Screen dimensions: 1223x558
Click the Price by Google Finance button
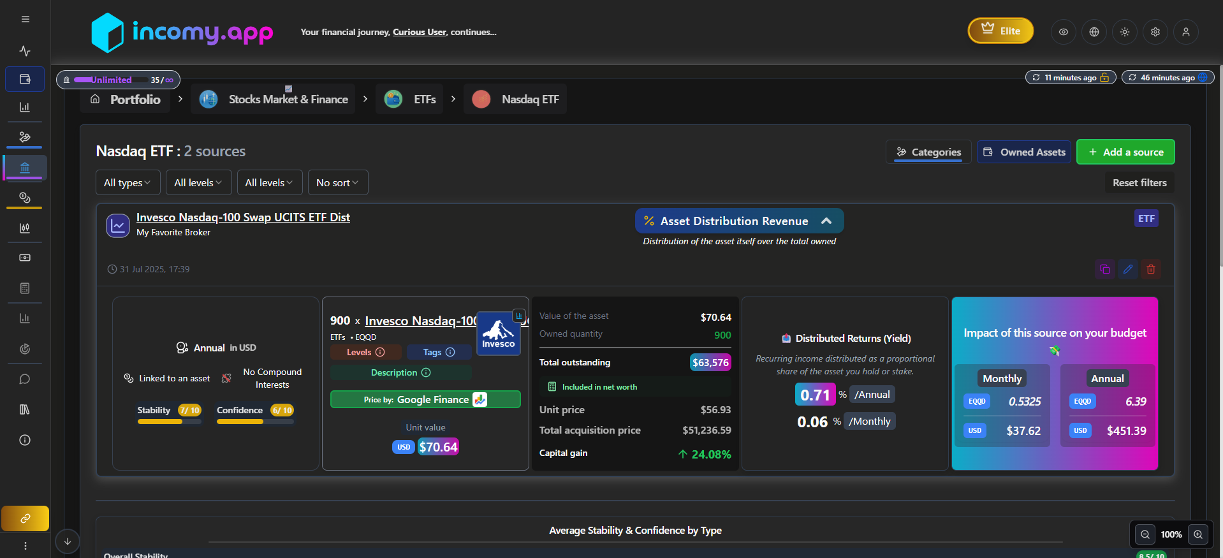click(425, 399)
